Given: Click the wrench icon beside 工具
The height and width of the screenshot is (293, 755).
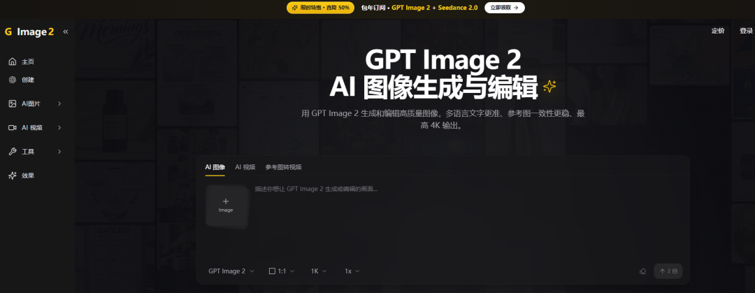Looking at the screenshot, I should 13,152.
